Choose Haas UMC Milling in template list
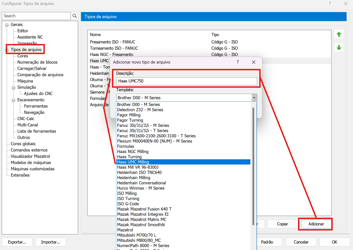This screenshot has height=250, width=353. (x=183, y=162)
